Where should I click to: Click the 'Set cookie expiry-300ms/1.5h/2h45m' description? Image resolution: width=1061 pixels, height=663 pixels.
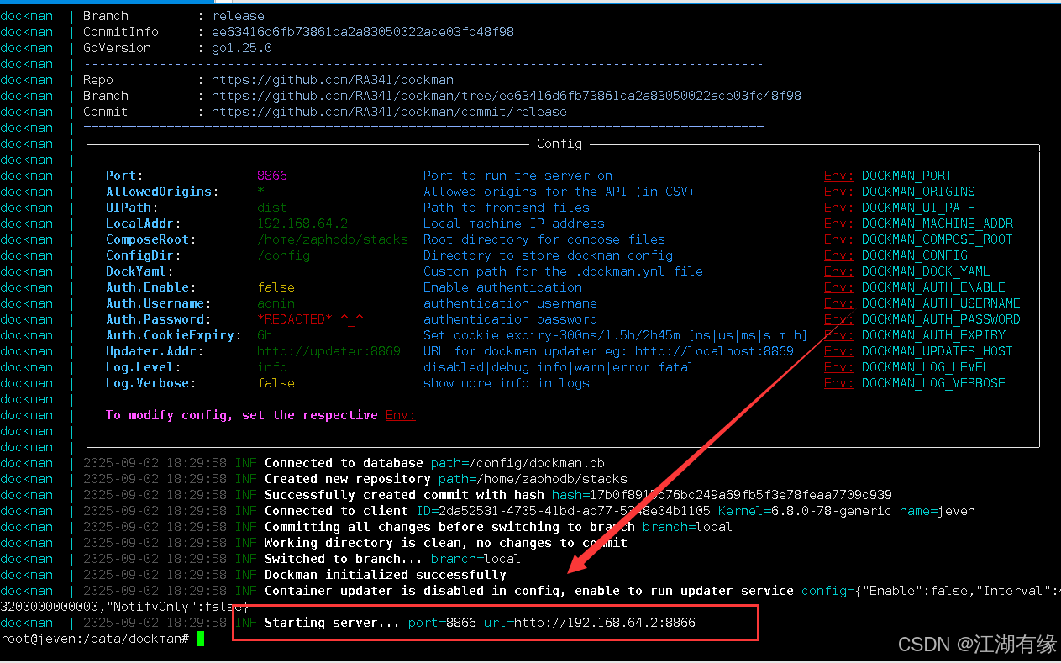pos(615,335)
